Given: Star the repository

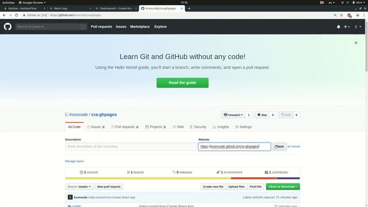Looking at the screenshot, I should pyautogui.click(x=262, y=115).
